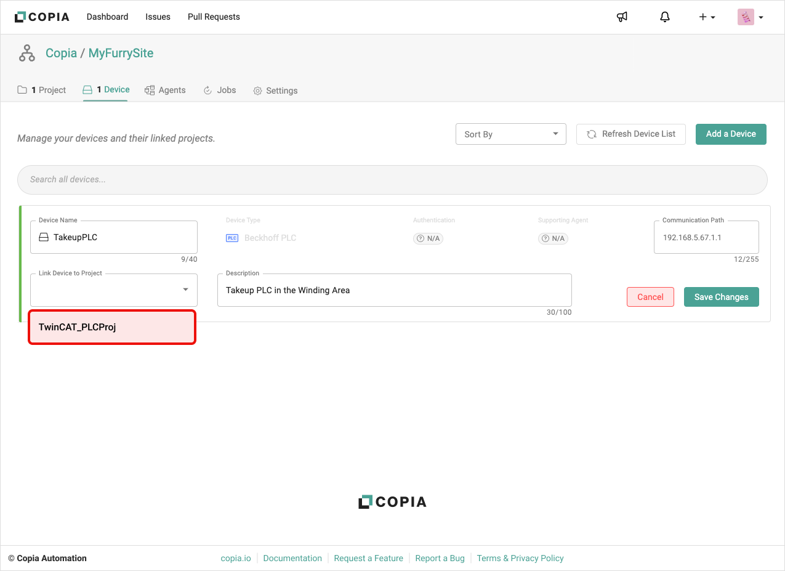Click the Copia logo in header

42,17
